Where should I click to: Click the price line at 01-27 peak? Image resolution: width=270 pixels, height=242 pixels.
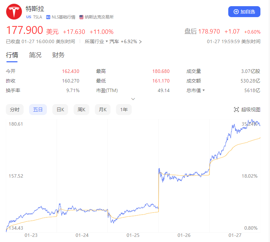(x=252, y=120)
